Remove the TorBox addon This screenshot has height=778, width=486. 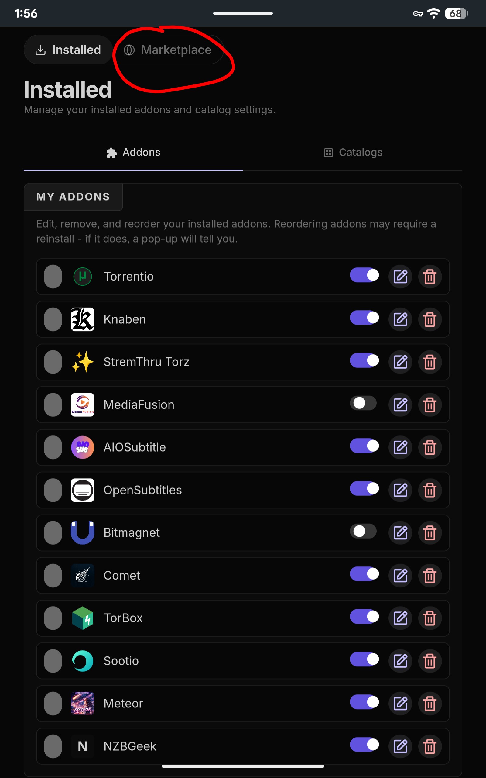[430, 618]
